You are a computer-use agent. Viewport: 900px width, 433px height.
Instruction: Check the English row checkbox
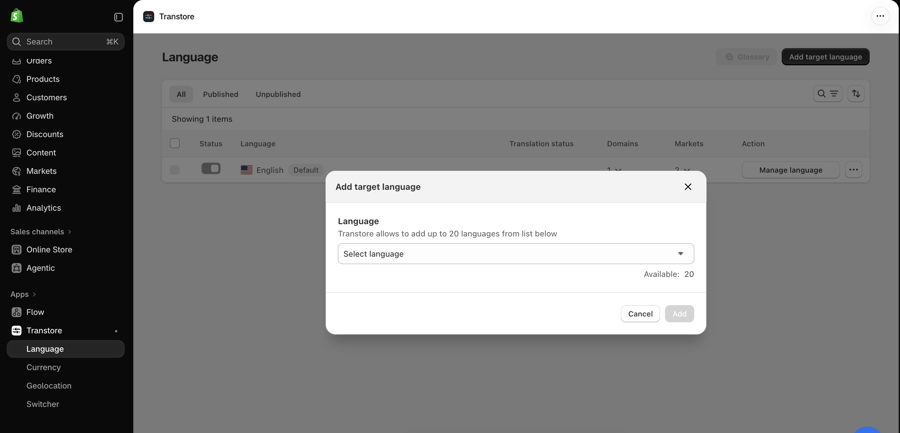(x=175, y=170)
